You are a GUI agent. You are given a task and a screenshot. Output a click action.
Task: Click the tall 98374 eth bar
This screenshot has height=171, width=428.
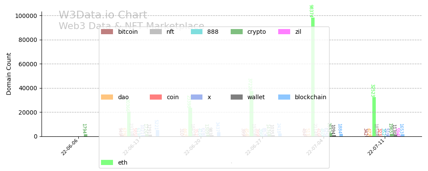tap(313, 77)
